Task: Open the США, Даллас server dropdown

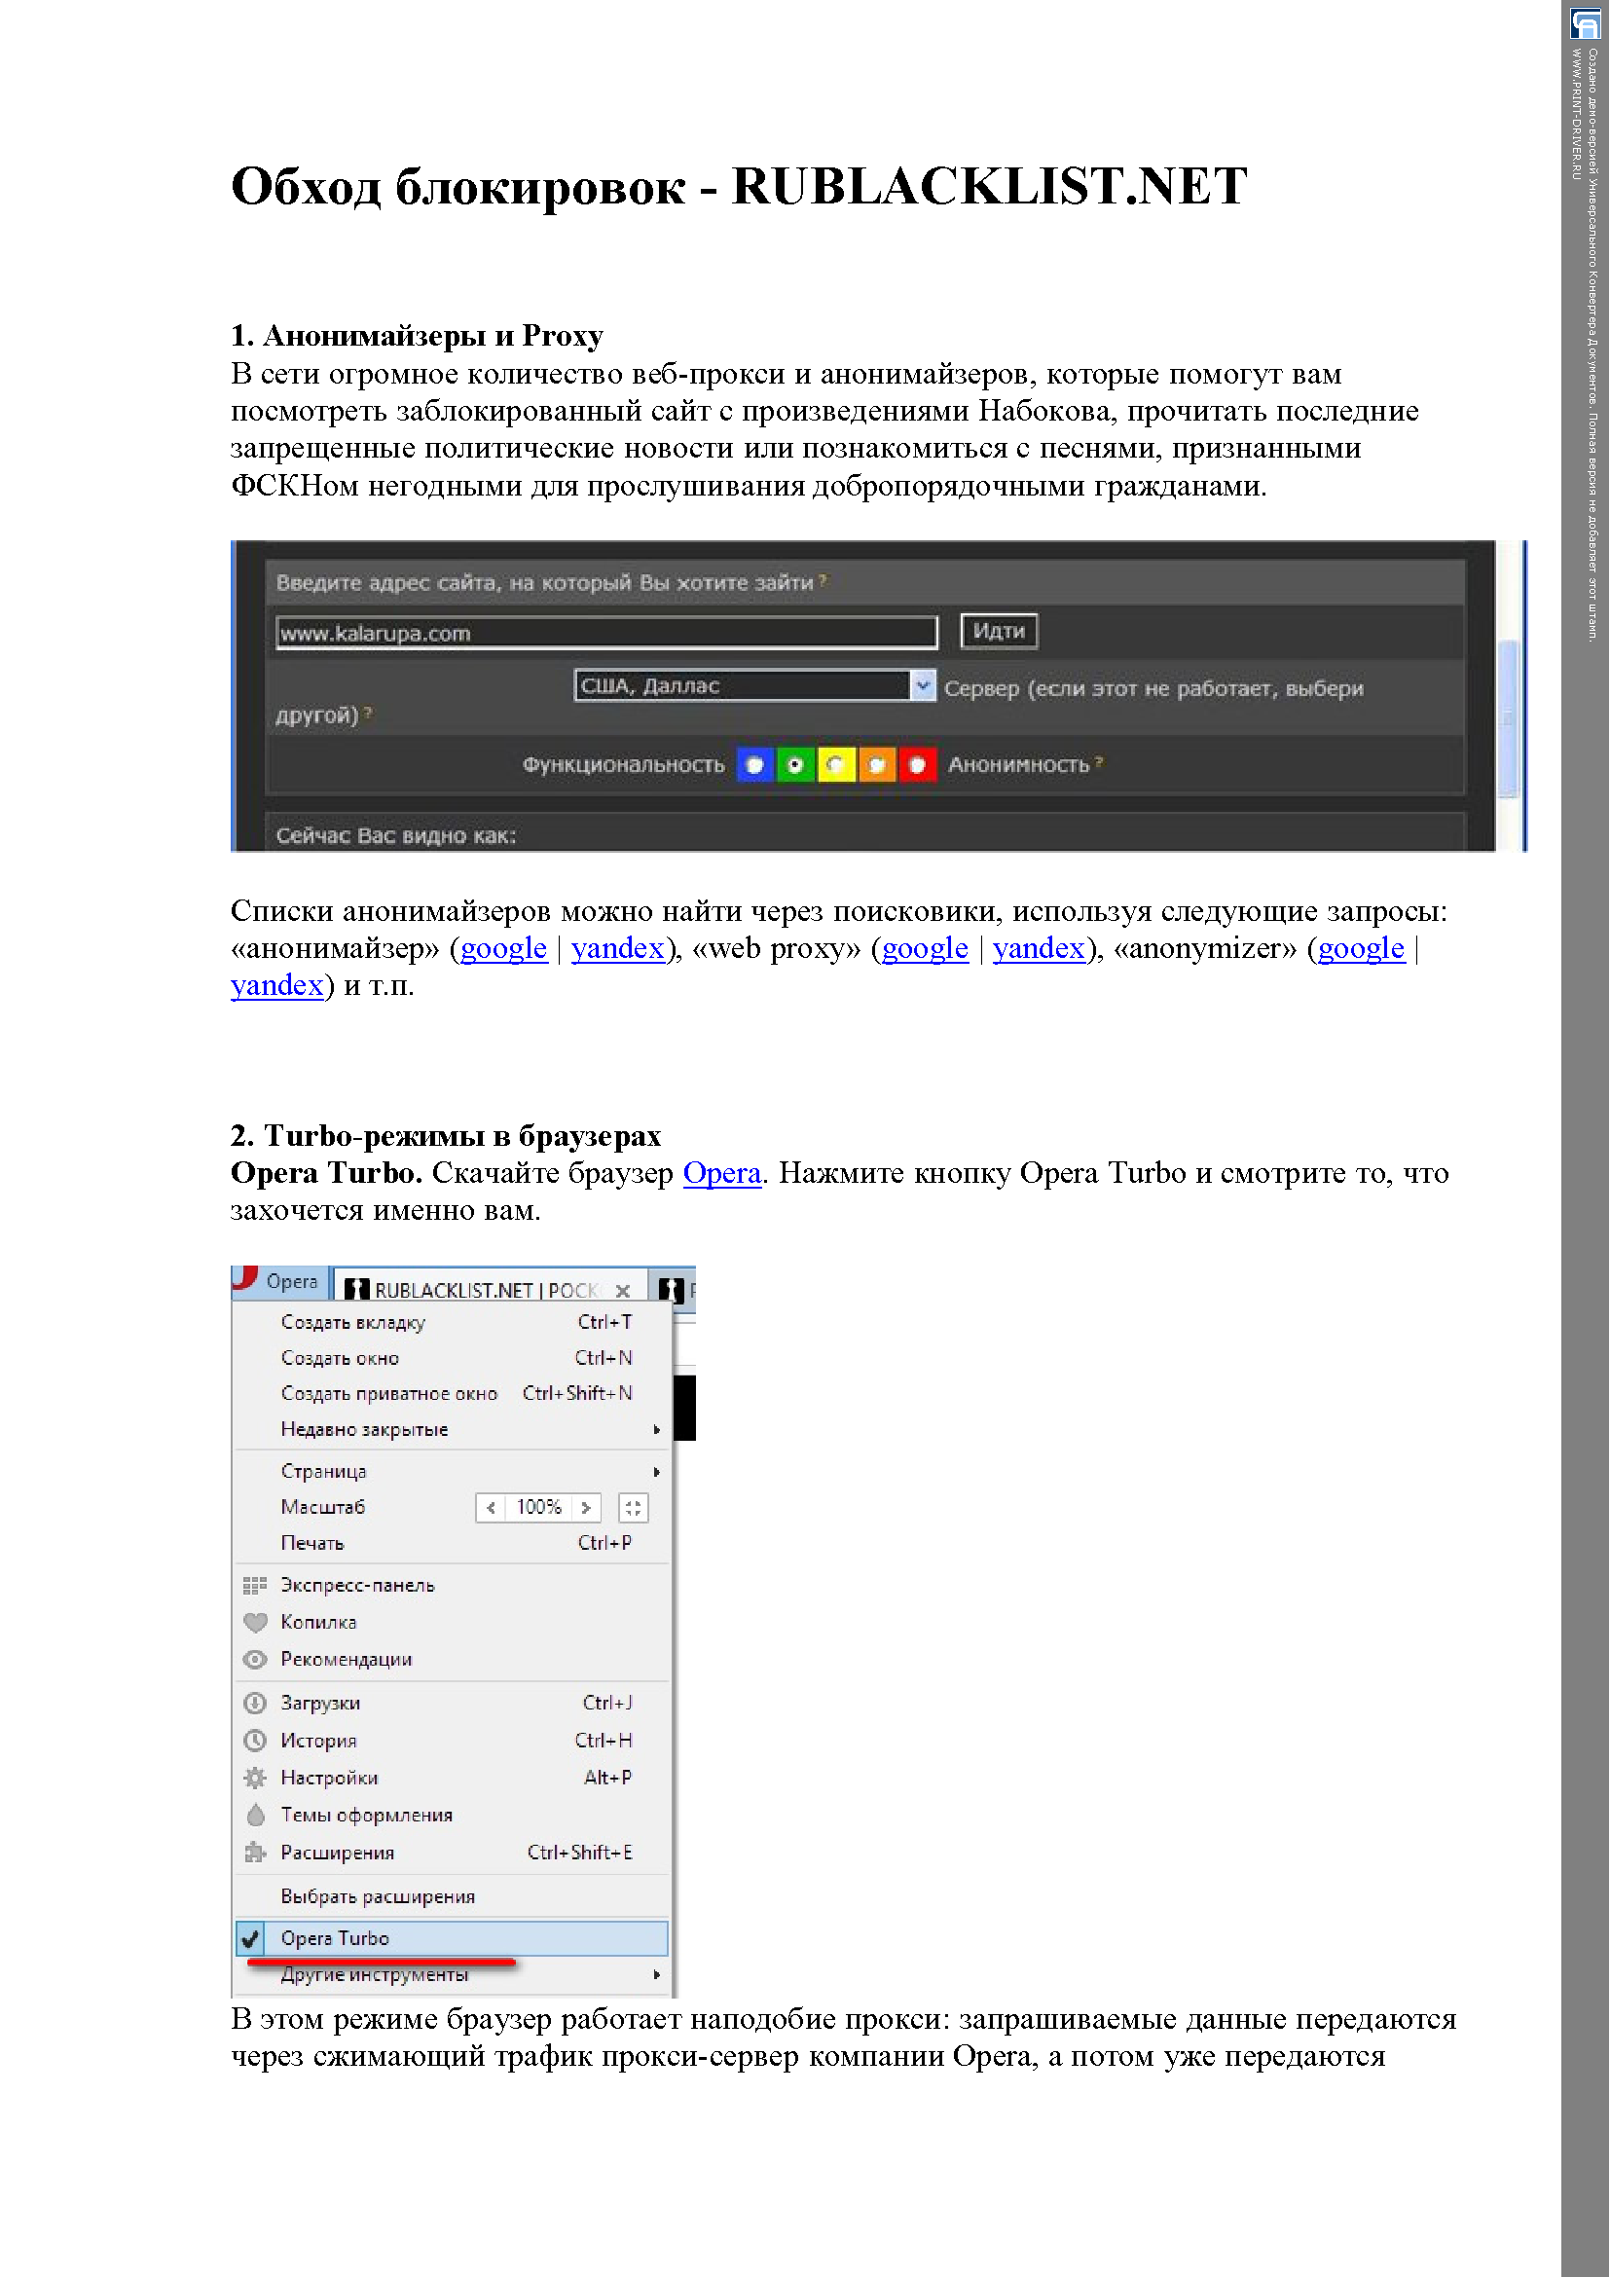Action: [x=754, y=686]
